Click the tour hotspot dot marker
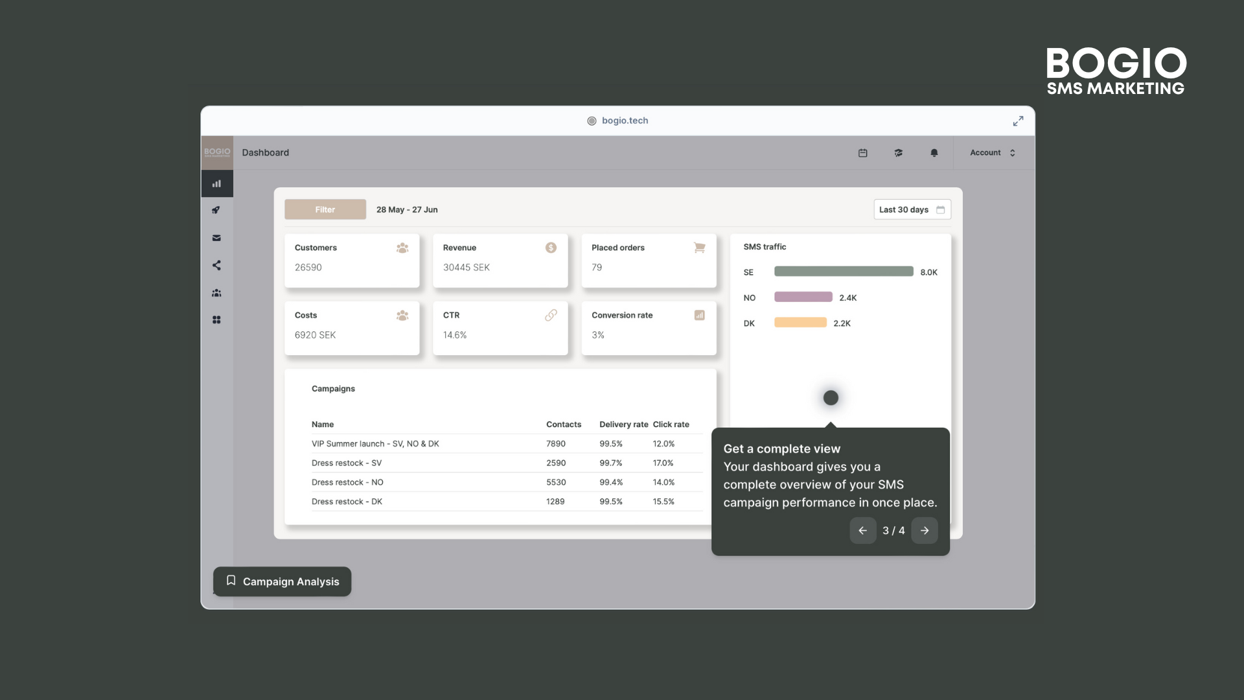This screenshot has height=700, width=1244. (x=831, y=398)
